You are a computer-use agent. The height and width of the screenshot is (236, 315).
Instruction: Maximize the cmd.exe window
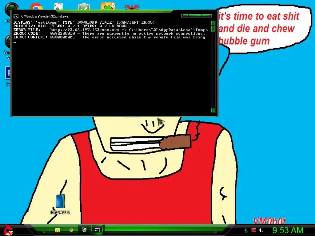tap(195, 15)
